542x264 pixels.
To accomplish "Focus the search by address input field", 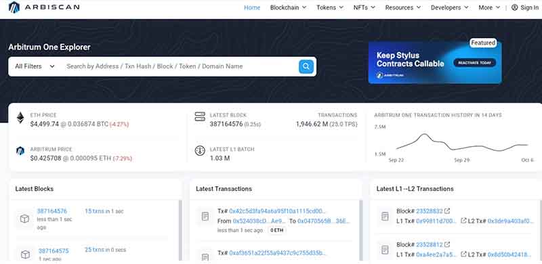I will (180, 66).
